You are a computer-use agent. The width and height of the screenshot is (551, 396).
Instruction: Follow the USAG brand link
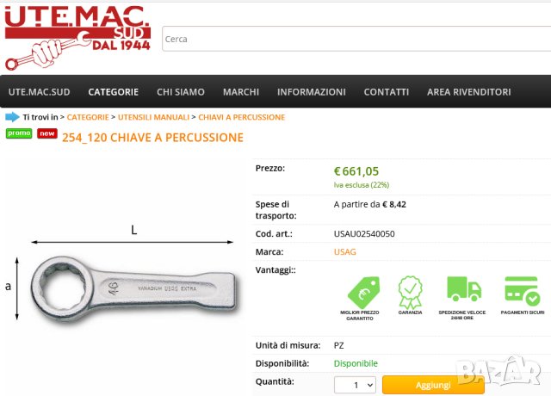pyautogui.click(x=344, y=252)
